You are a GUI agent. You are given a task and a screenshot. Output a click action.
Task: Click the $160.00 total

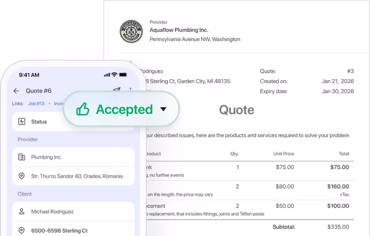click(x=338, y=187)
